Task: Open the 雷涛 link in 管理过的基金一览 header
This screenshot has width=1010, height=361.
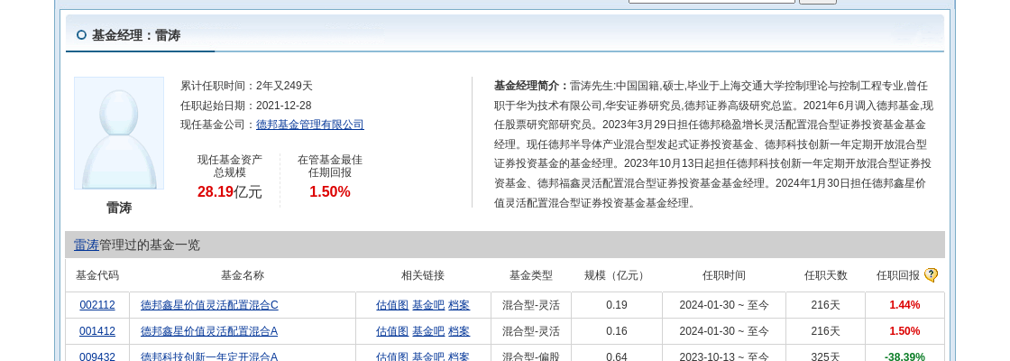Action: (x=87, y=245)
